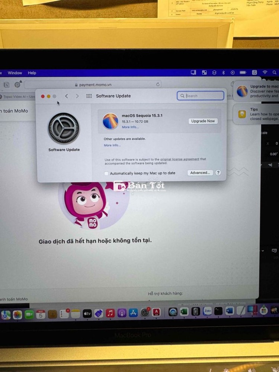Open More Info under Other updates are available
This screenshot has height=372, width=279.
tap(112, 145)
